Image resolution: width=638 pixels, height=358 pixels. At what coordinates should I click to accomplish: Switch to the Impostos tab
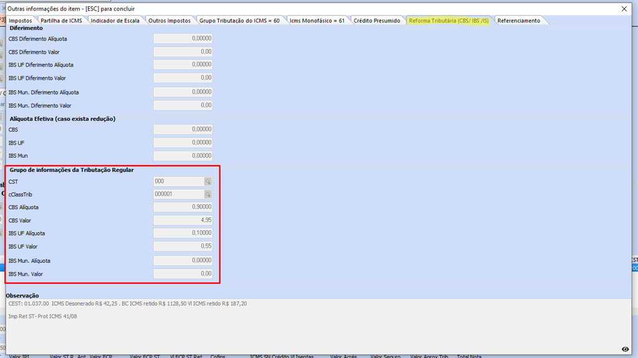[20, 21]
